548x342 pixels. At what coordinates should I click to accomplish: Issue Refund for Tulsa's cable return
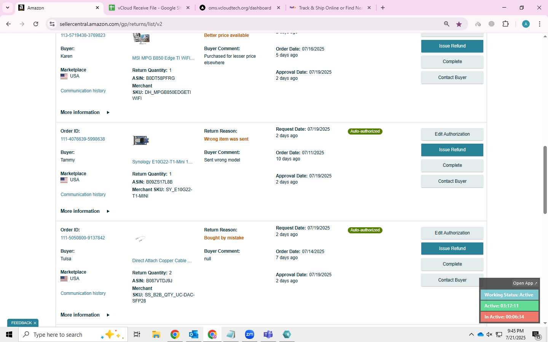pyautogui.click(x=452, y=249)
